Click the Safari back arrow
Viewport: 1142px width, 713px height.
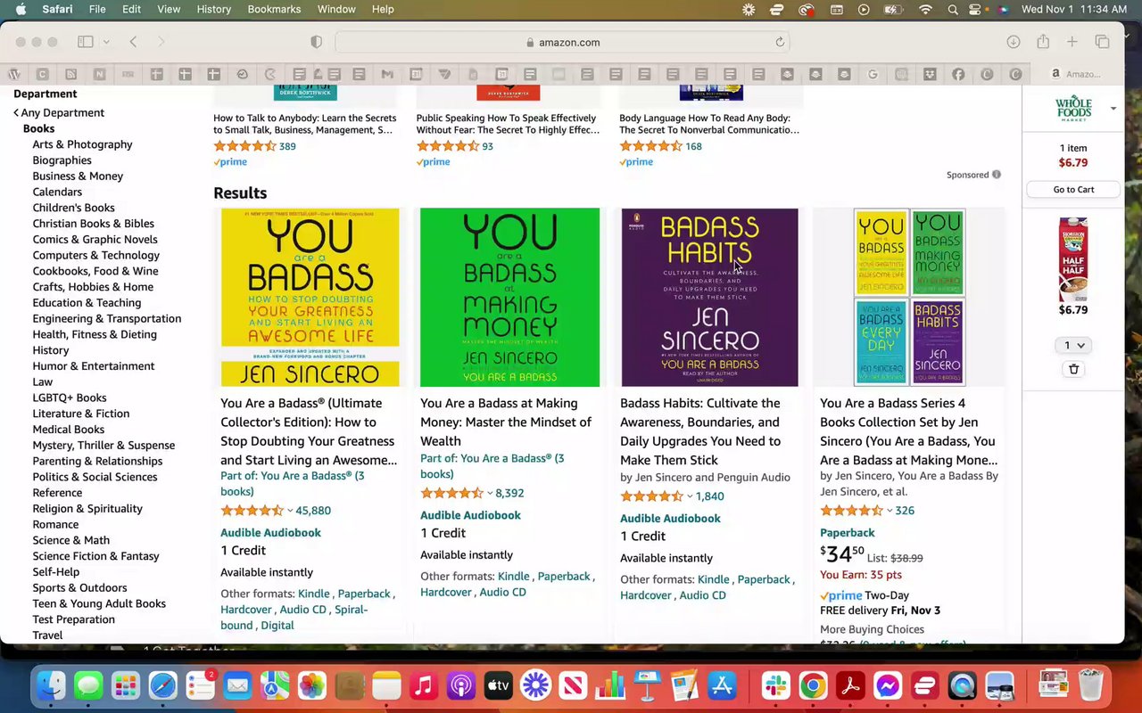(x=133, y=42)
